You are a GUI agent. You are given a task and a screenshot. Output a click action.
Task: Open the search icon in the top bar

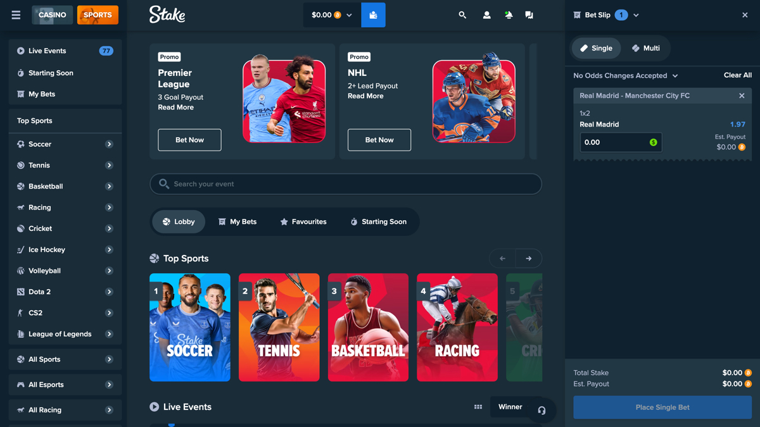point(462,15)
